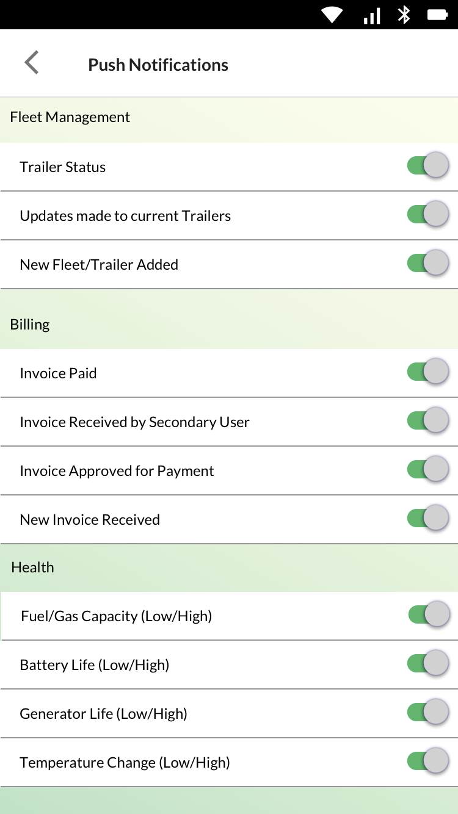Tap the Fleet Management section header
This screenshot has height=814, width=458.
click(70, 117)
